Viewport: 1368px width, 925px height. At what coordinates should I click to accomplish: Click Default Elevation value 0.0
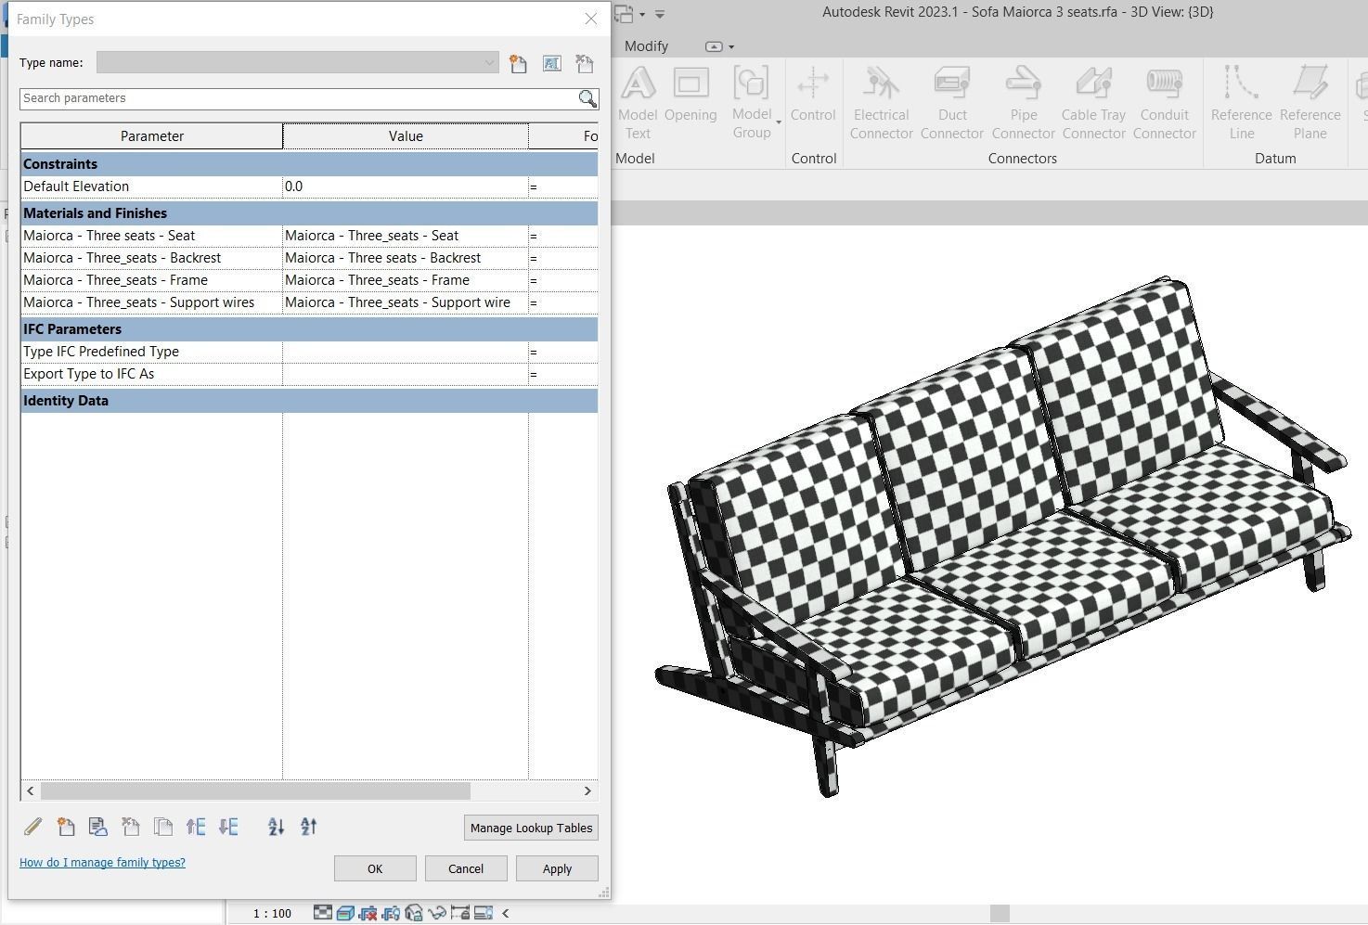point(406,186)
